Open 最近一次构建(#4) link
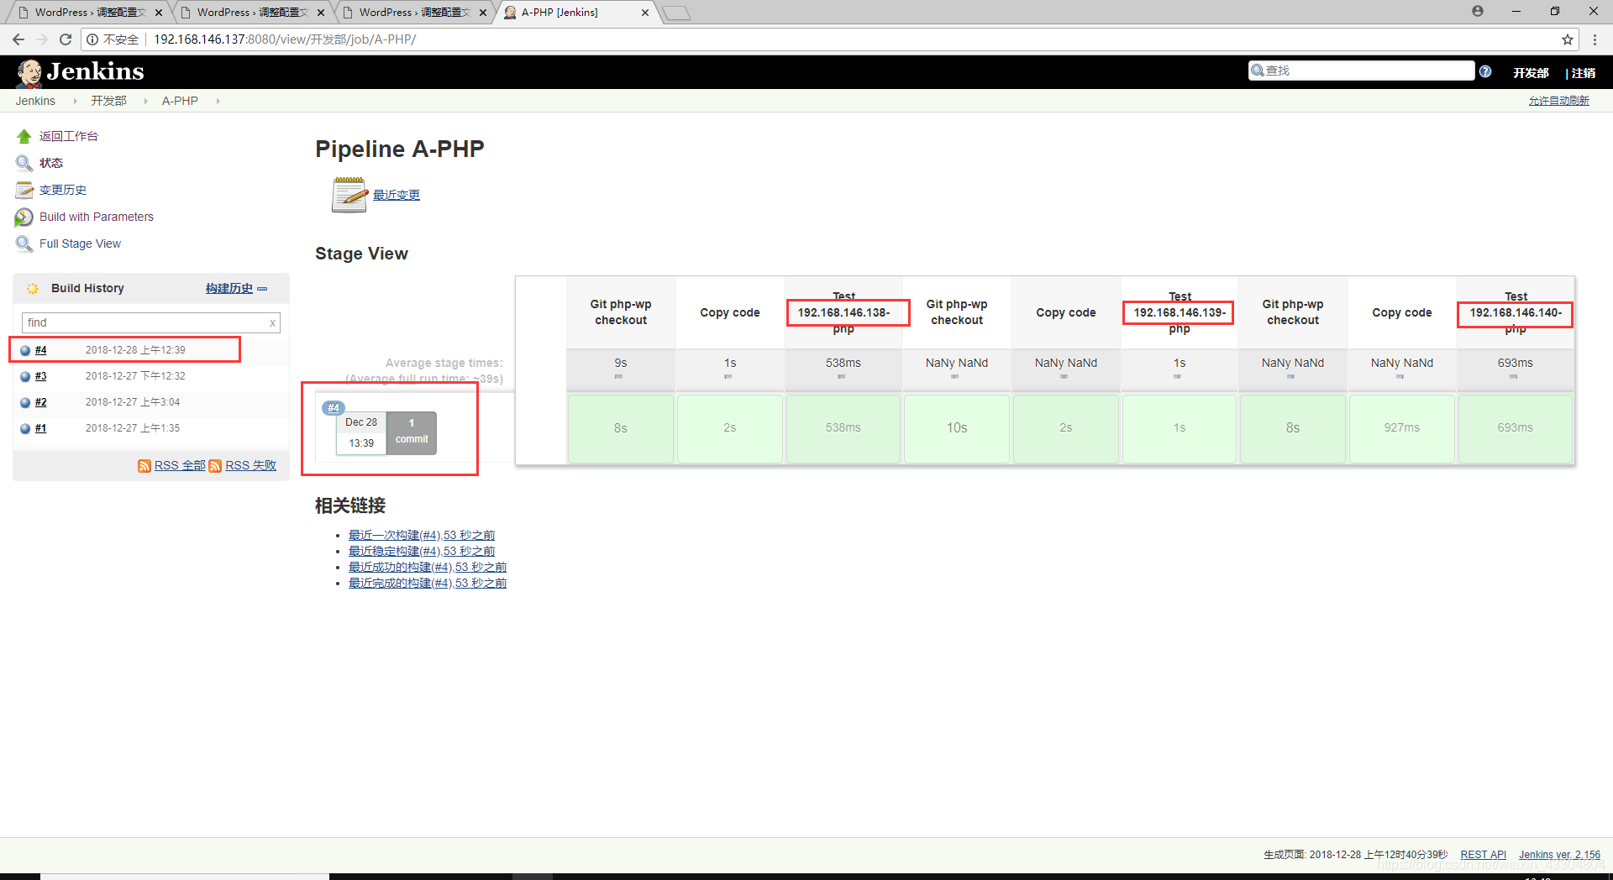Viewport: 1613px width, 880px height. coord(422,535)
